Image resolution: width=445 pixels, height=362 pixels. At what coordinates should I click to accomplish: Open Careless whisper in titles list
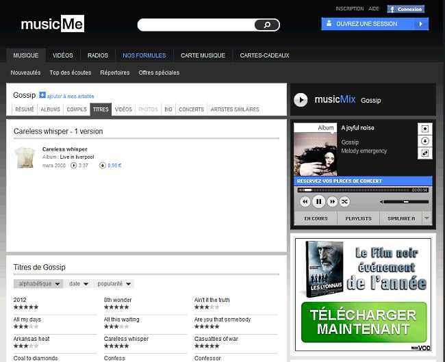point(126,339)
